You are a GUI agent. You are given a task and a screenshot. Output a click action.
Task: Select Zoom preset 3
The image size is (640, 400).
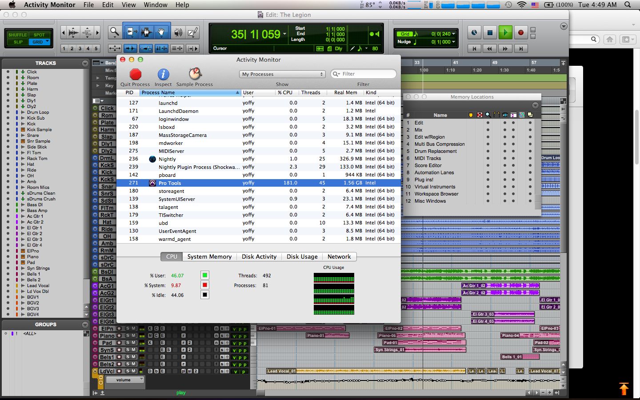[80, 48]
